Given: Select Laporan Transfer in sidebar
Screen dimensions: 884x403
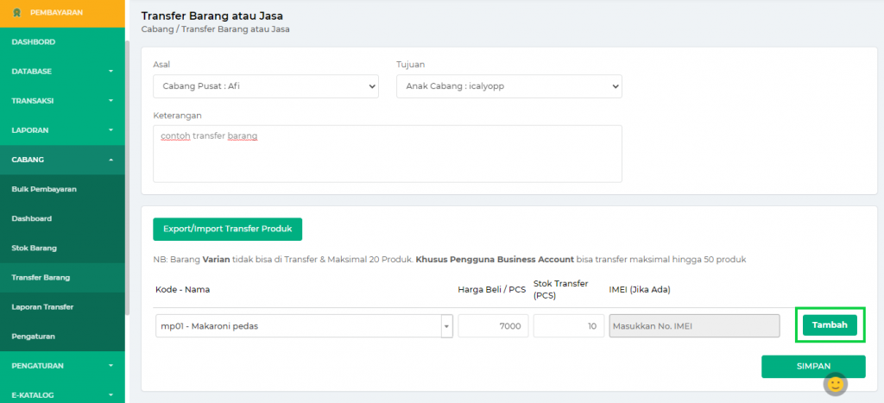Looking at the screenshot, I should [42, 306].
